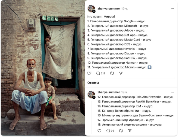
Task: Follow via plus badge on reply avatar
Action: point(94,97)
